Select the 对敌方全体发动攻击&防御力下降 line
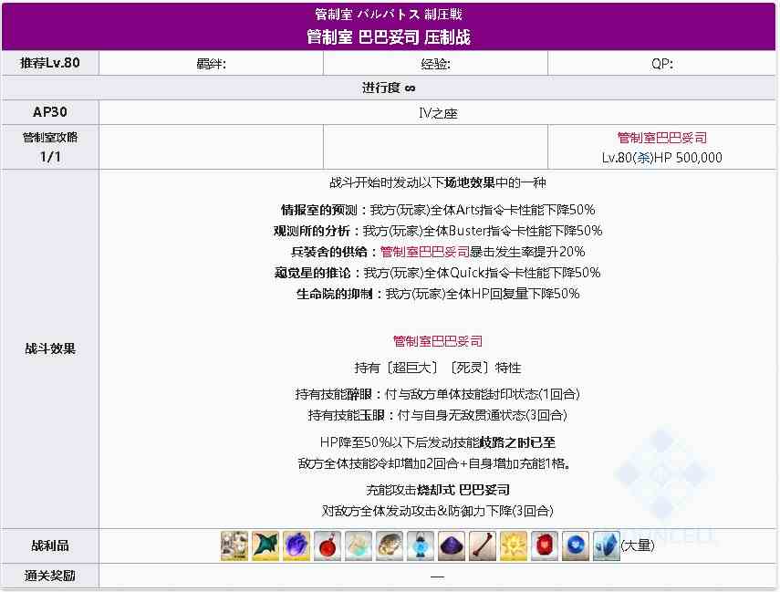 [438, 511]
